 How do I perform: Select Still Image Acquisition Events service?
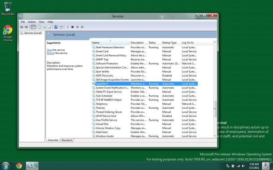[144, 80]
